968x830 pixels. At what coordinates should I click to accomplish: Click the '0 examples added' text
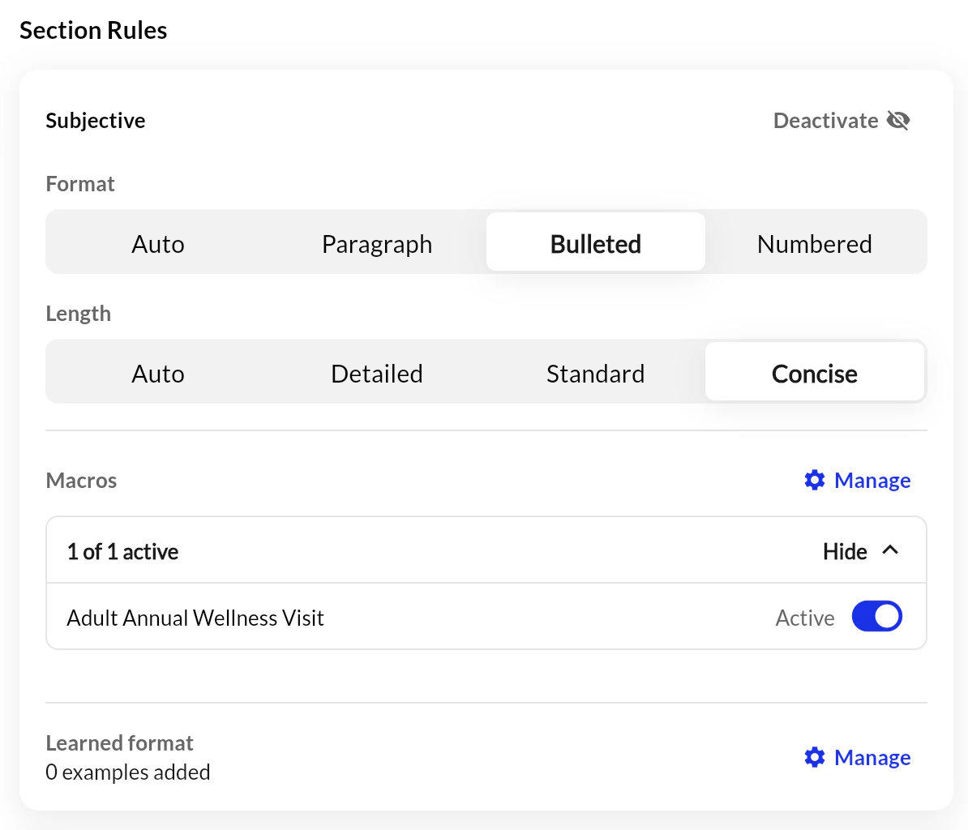tap(128, 772)
